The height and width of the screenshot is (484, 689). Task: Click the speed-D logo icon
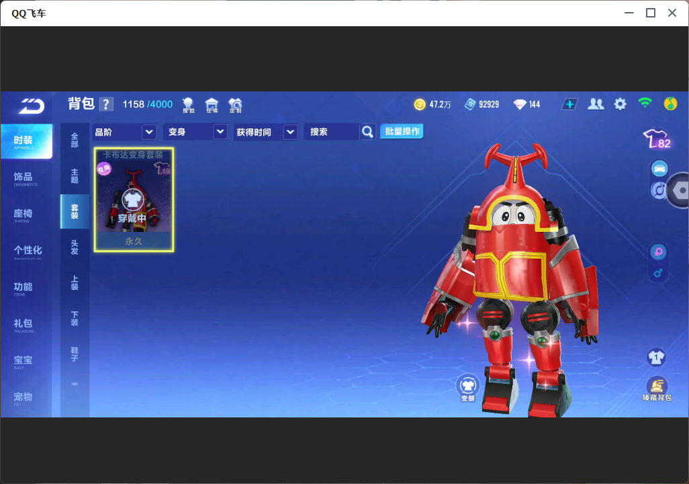[x=31, y=106]
